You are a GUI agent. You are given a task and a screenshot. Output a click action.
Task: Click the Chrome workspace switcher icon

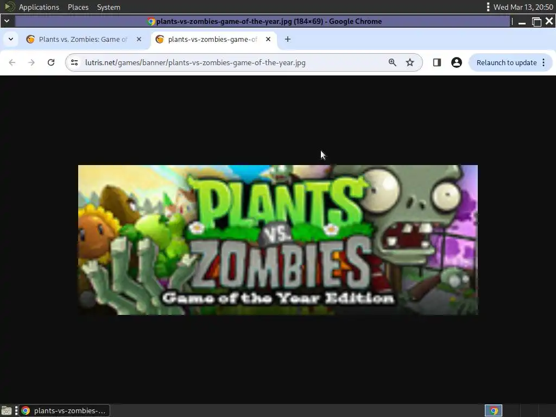click(x=494, y=410)
